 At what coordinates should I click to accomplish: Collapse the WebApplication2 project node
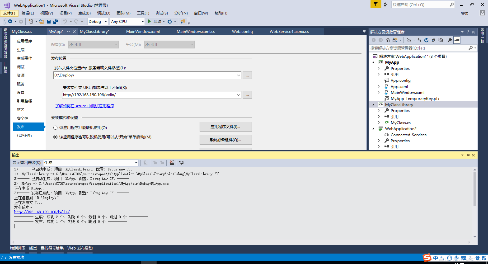(x=373, y=129)
